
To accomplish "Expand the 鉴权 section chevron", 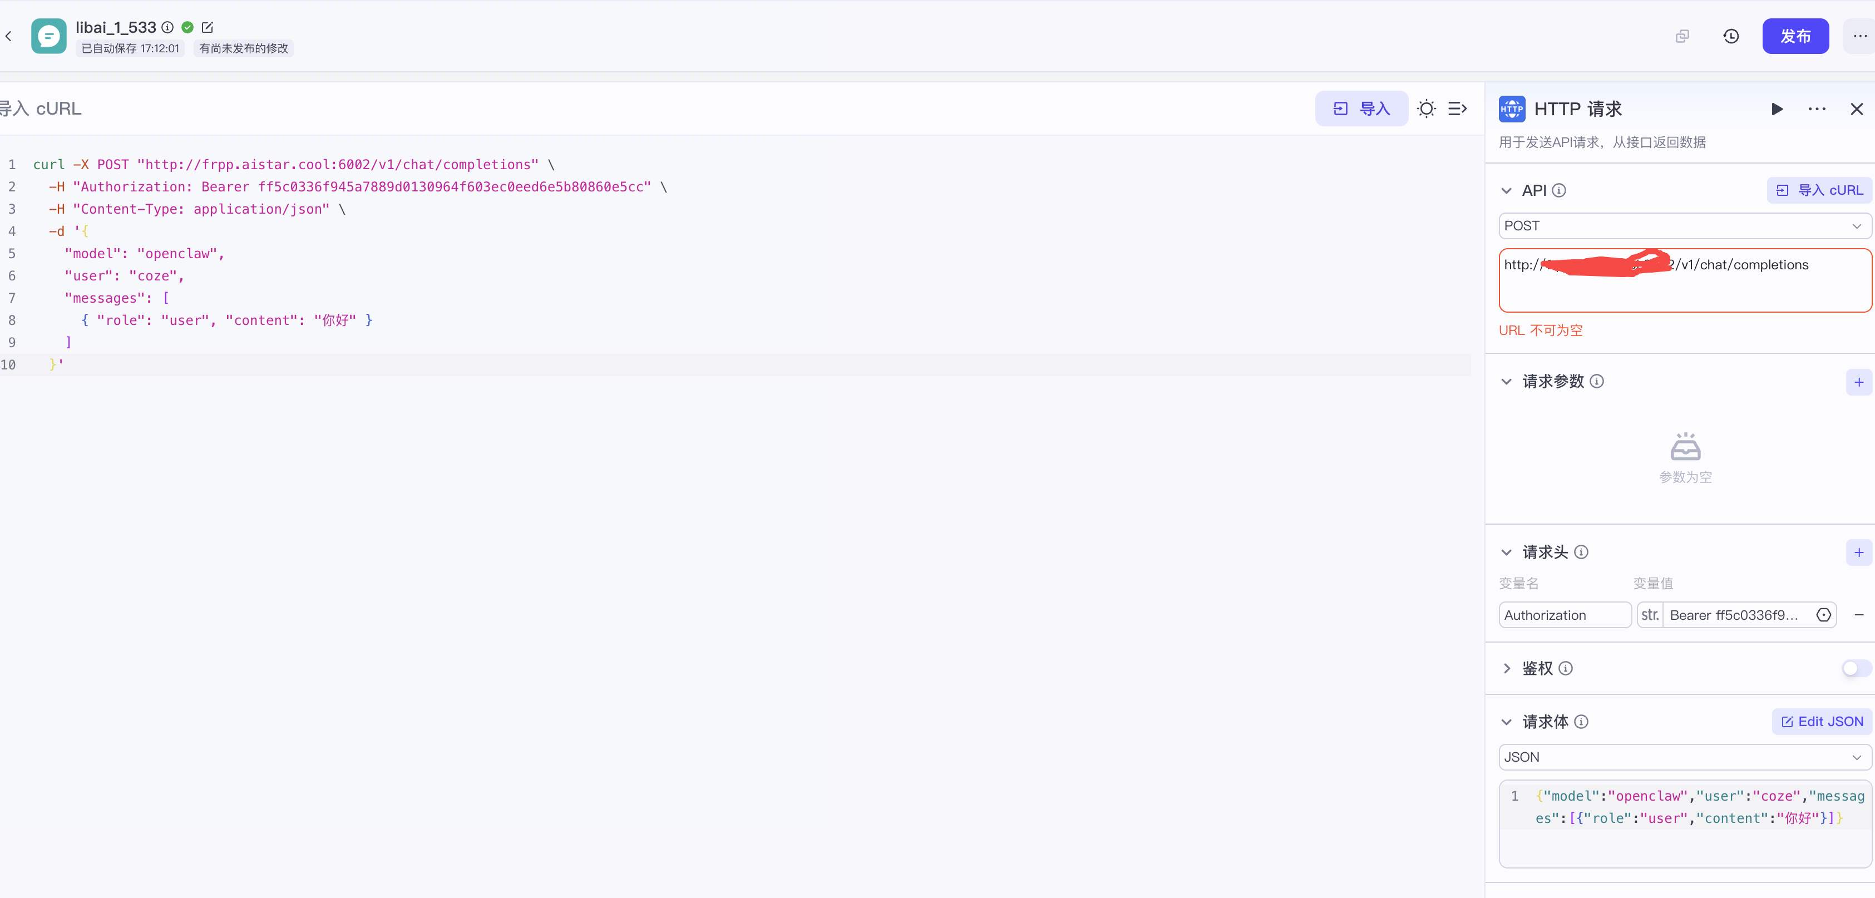I will pos(1506,668).
